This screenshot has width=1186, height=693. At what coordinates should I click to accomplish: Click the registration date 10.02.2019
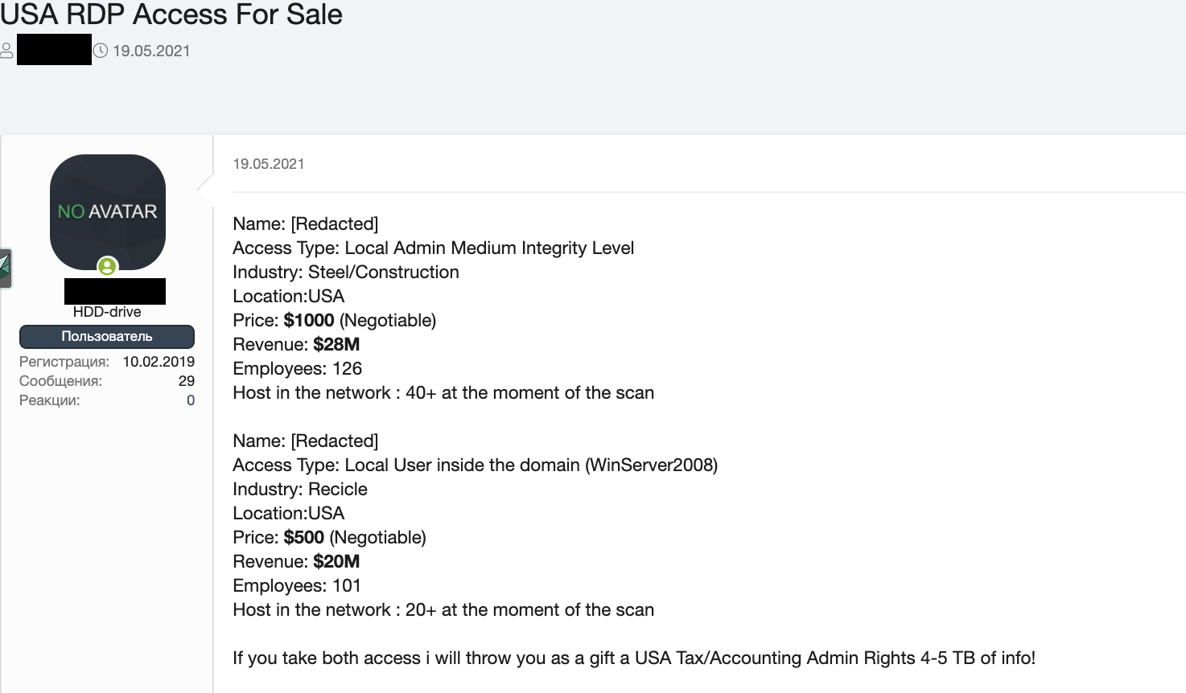pos(159,362)
